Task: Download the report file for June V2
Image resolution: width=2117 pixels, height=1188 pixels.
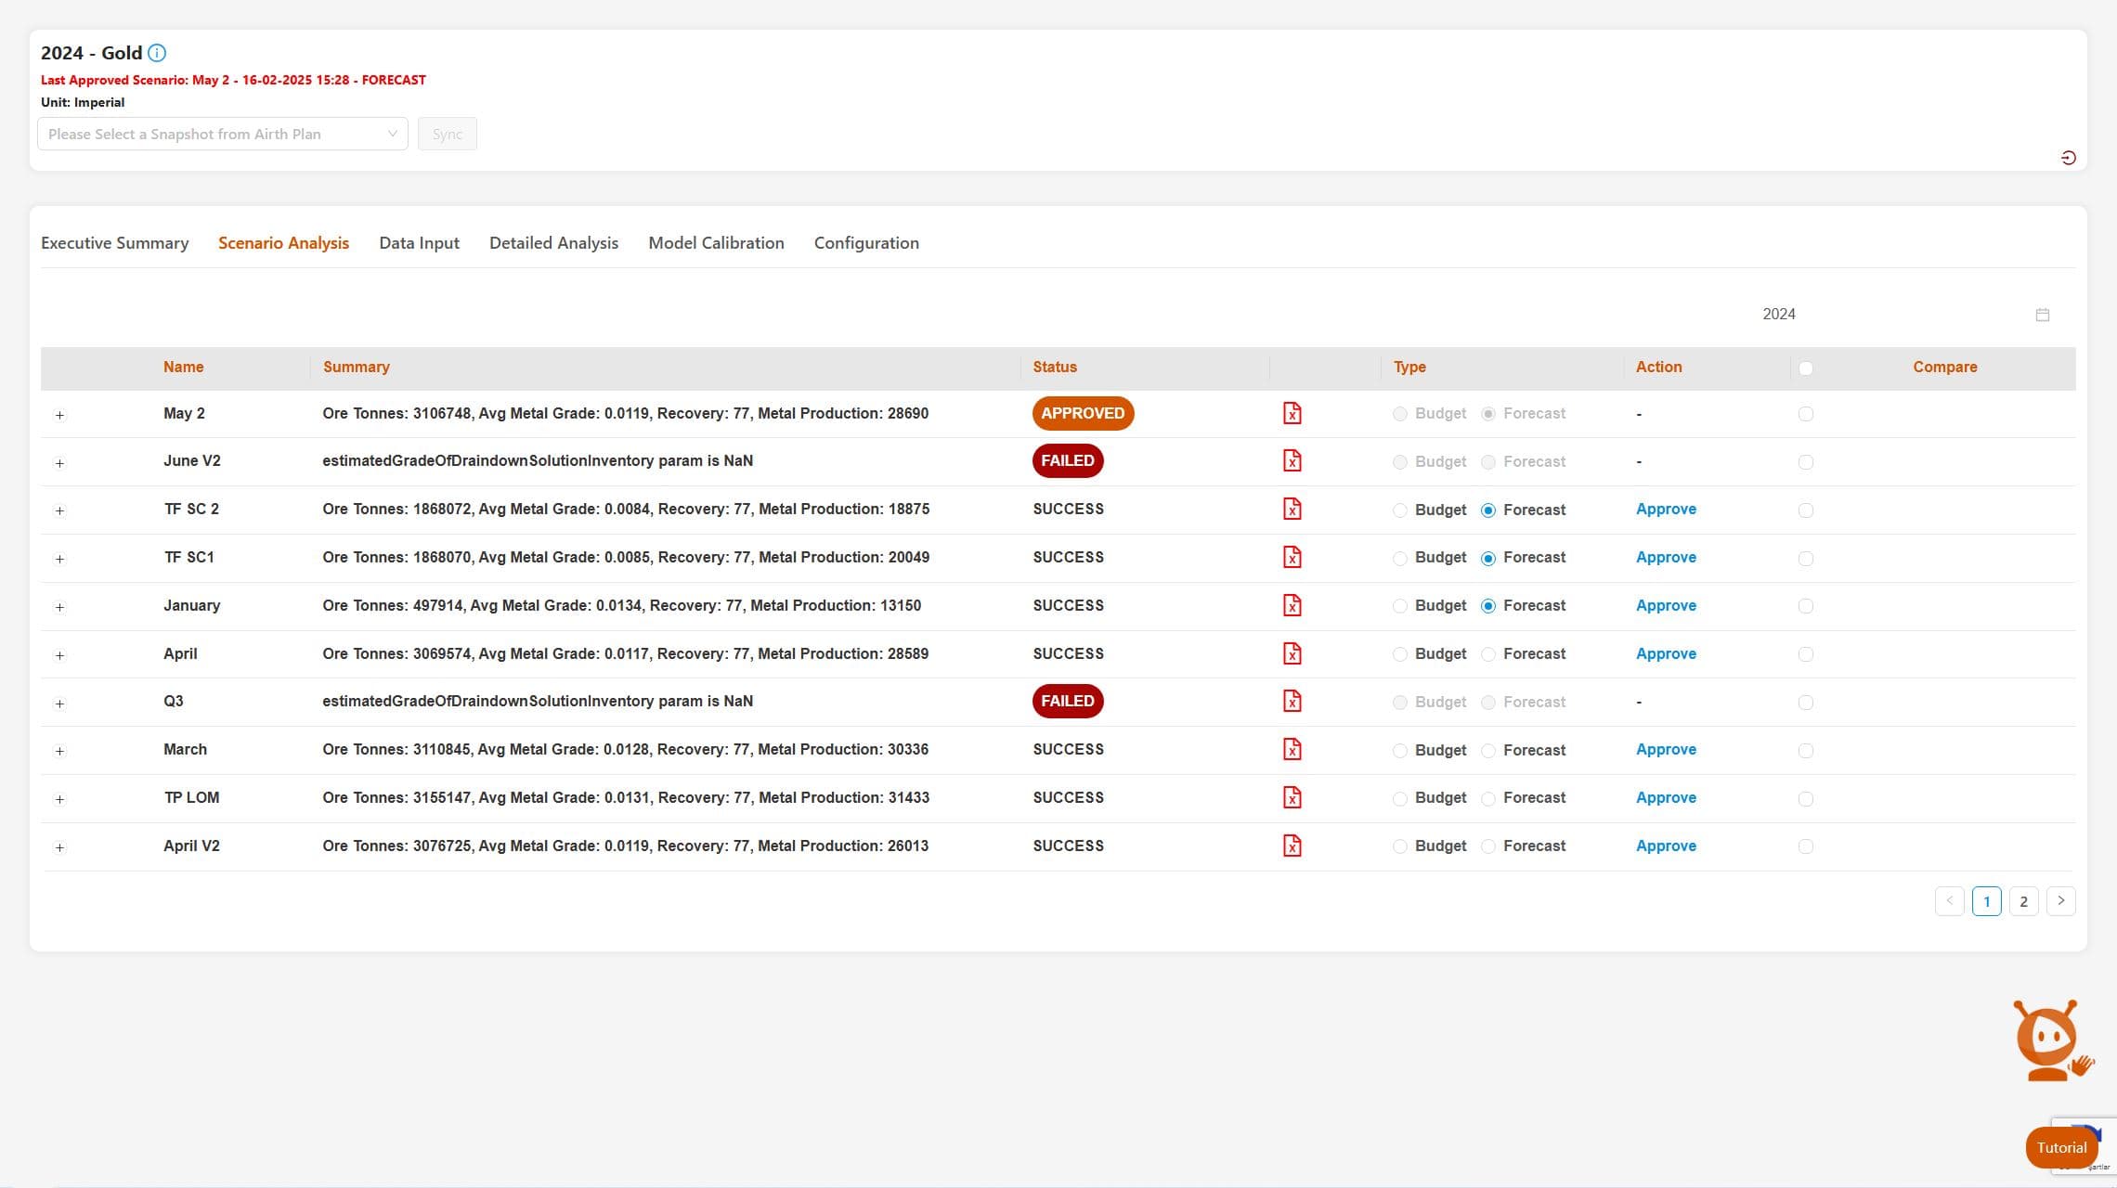Action: 1292,460
